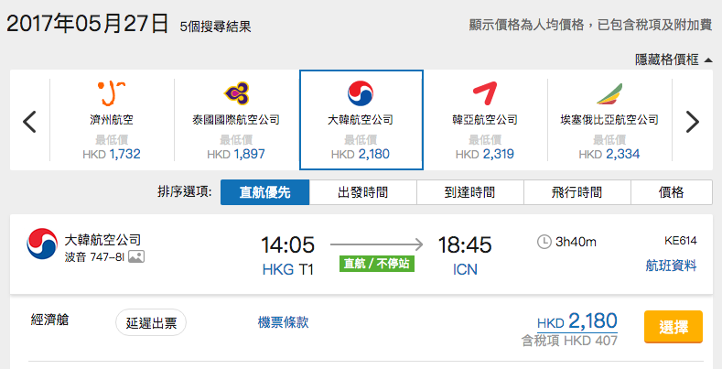Sort results by 飛行時間
Image resolution: width=722 pixels, height=369 pixels.
pos(577,192)
